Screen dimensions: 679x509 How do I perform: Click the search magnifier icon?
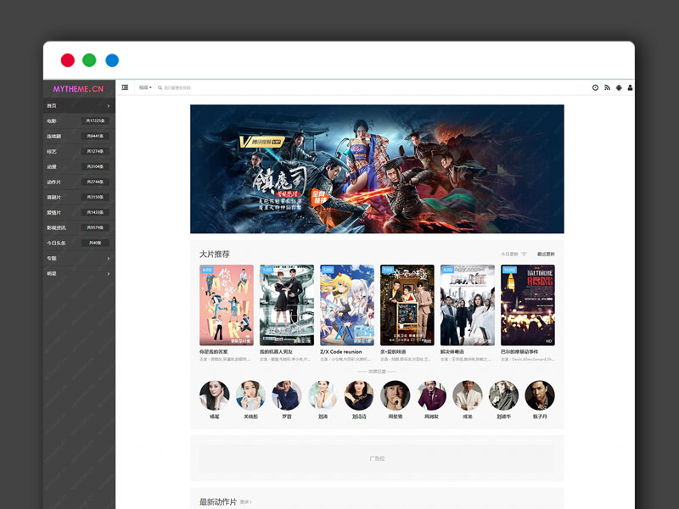[160, 87]
